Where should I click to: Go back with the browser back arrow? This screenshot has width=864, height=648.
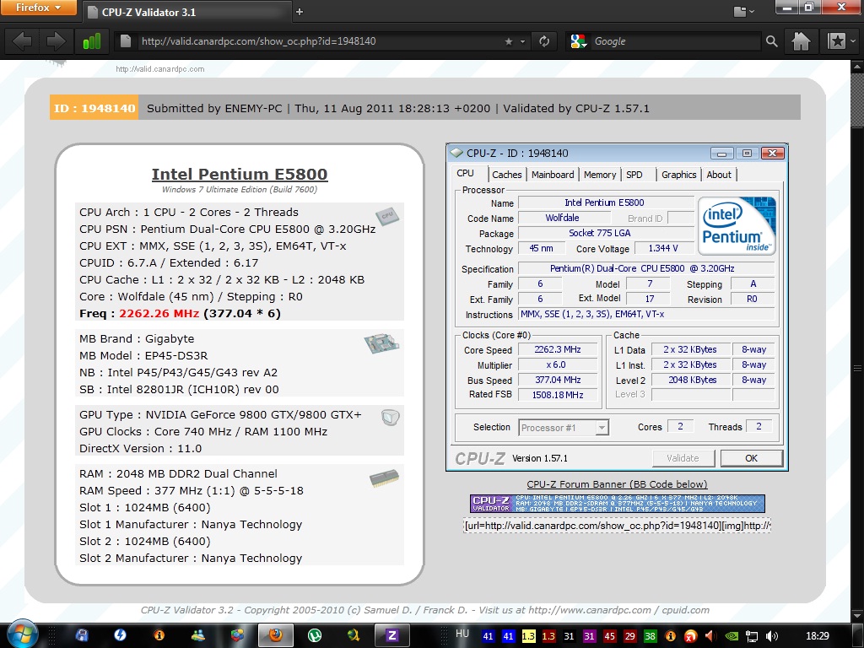(x=22, y=40)
